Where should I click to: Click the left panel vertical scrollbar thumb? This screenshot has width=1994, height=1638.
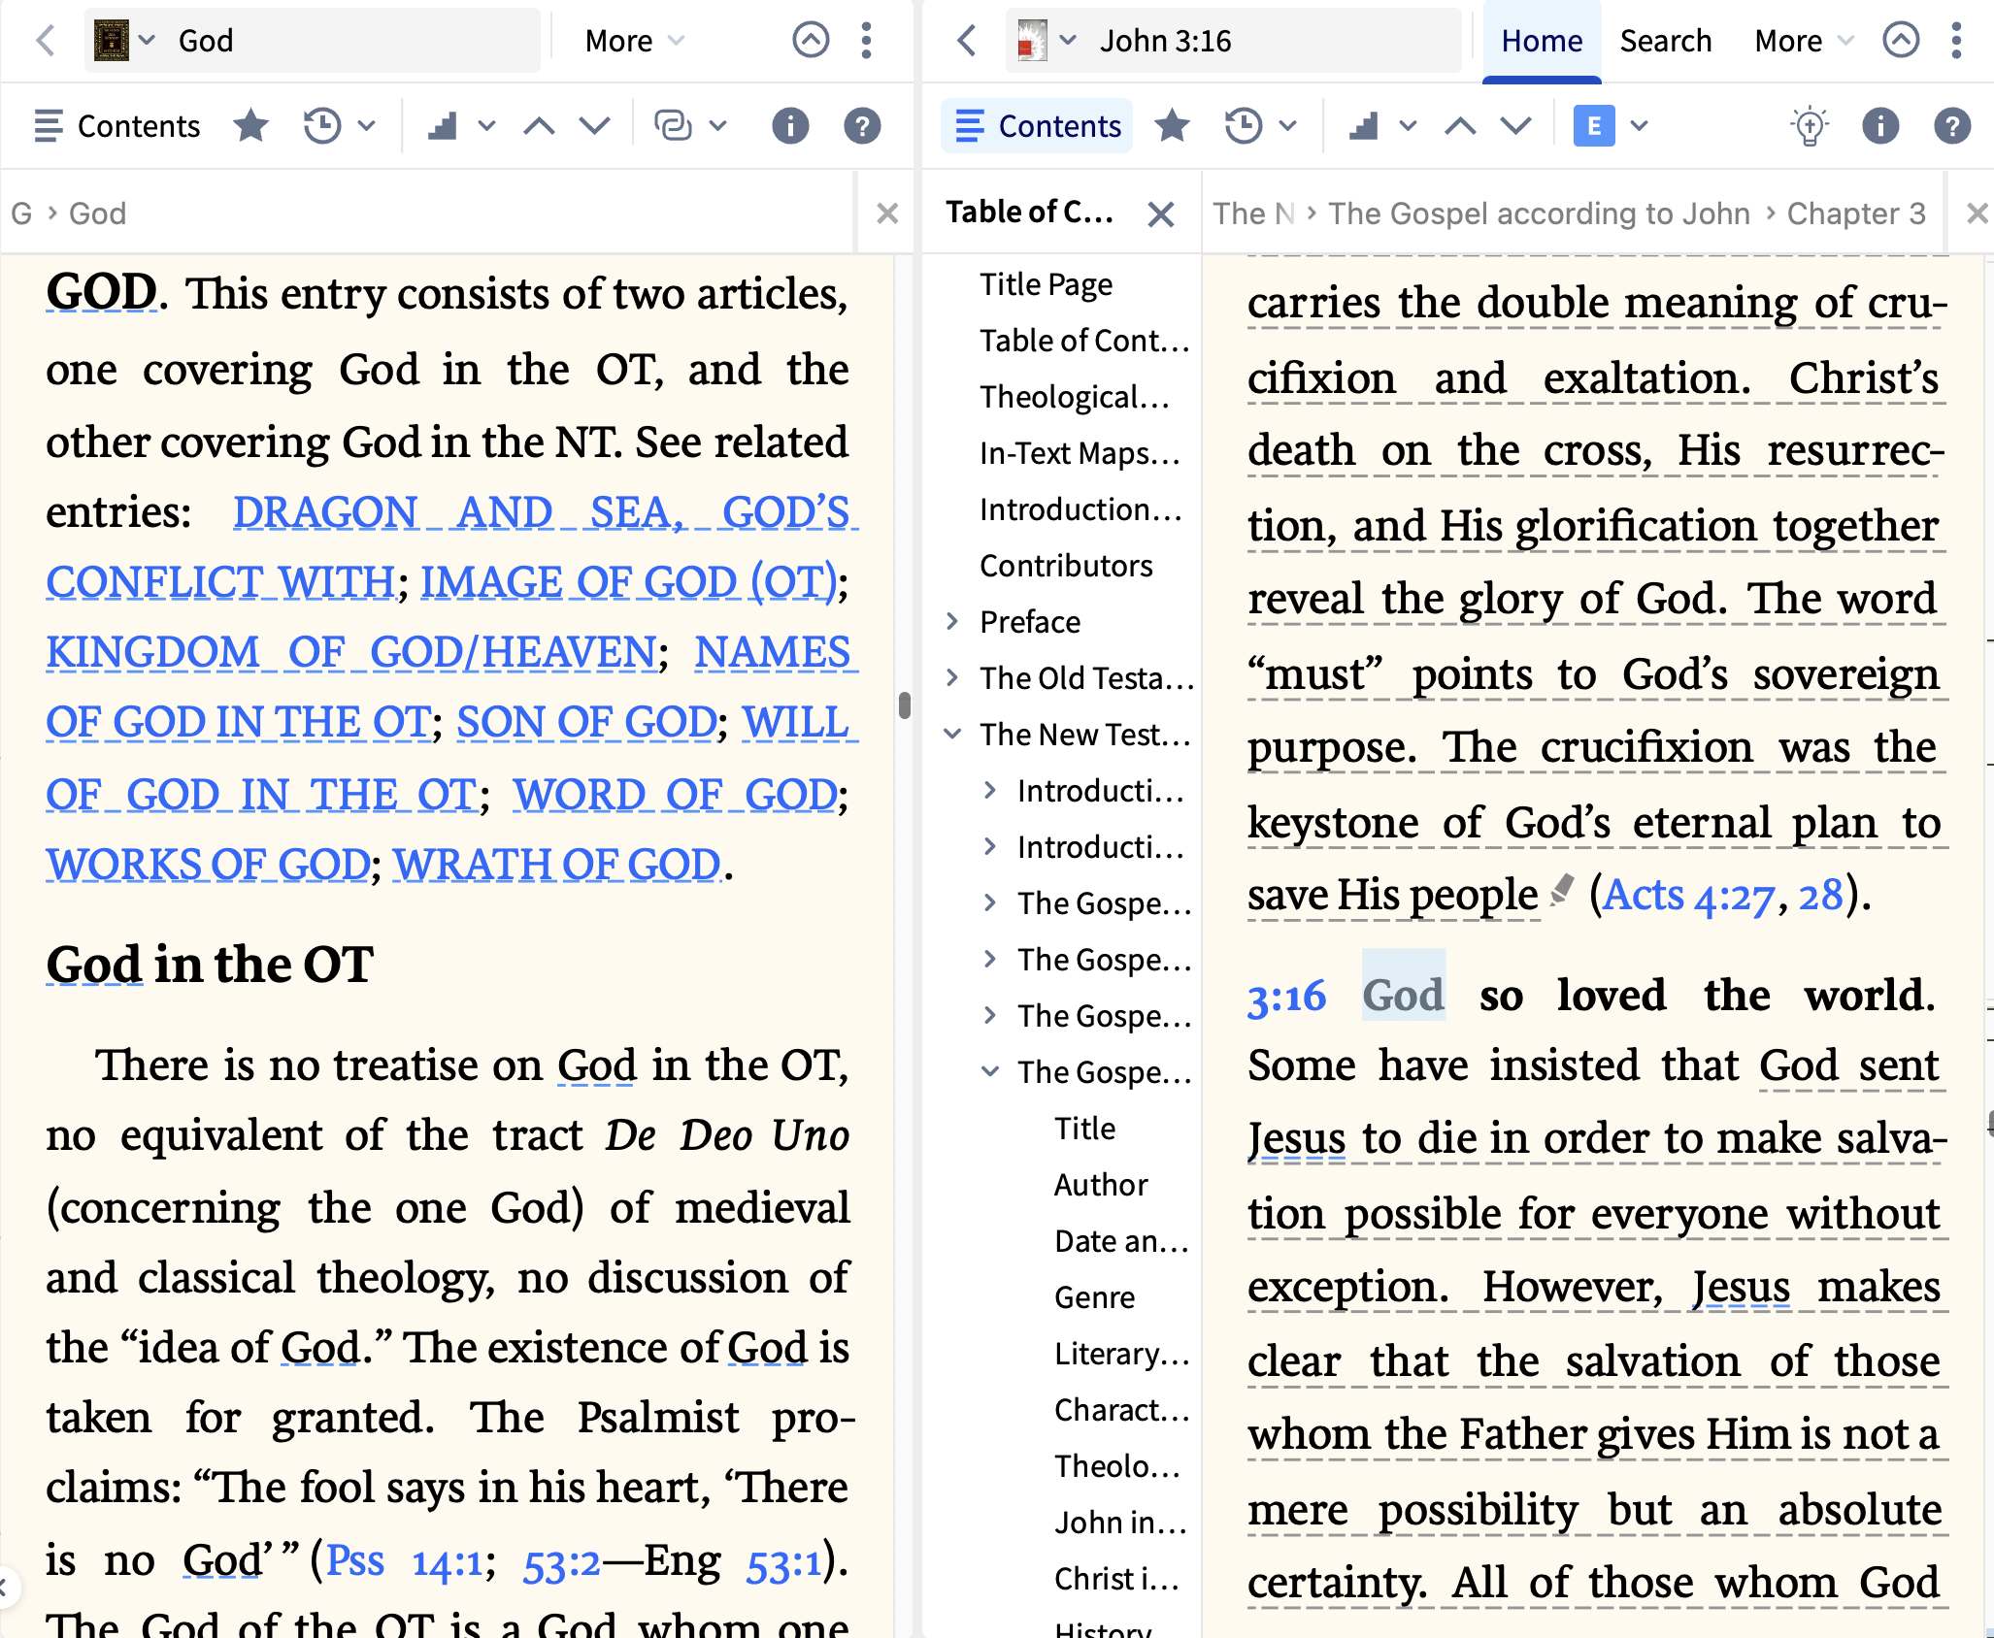(x=905, y=705)
